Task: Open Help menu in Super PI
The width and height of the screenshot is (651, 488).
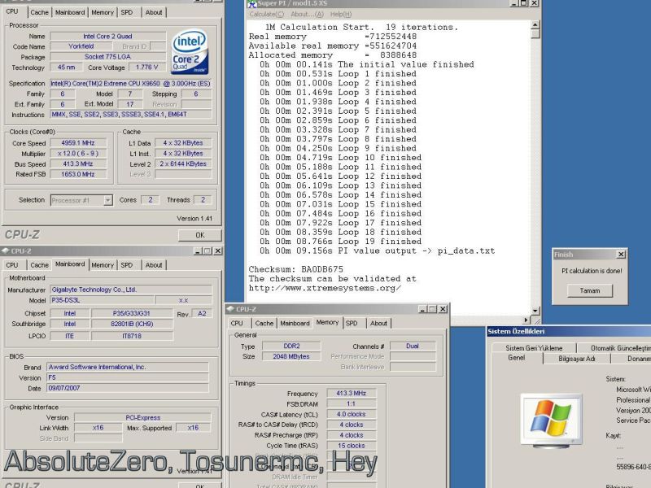Action: tap(341, 14)
